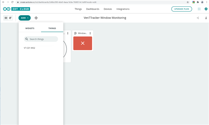The width and height of the screenshot is (209, 125).
Task: Bookmark this page with star icon
Action: click(x=188, y=2)
